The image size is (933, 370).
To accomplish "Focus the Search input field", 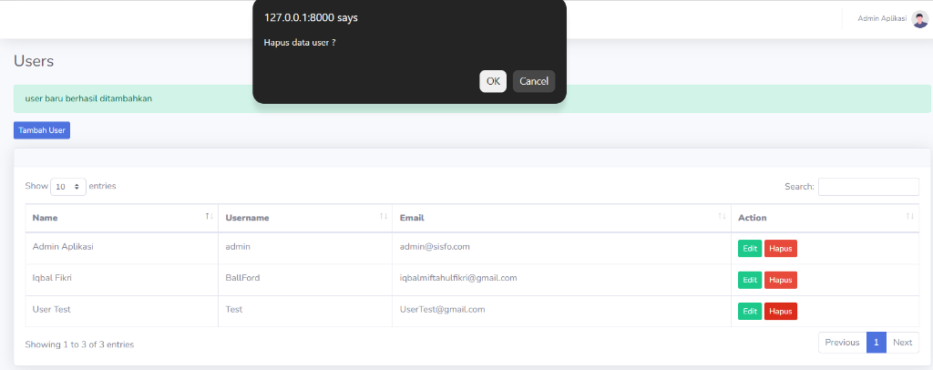I will [x=868, y=187].
